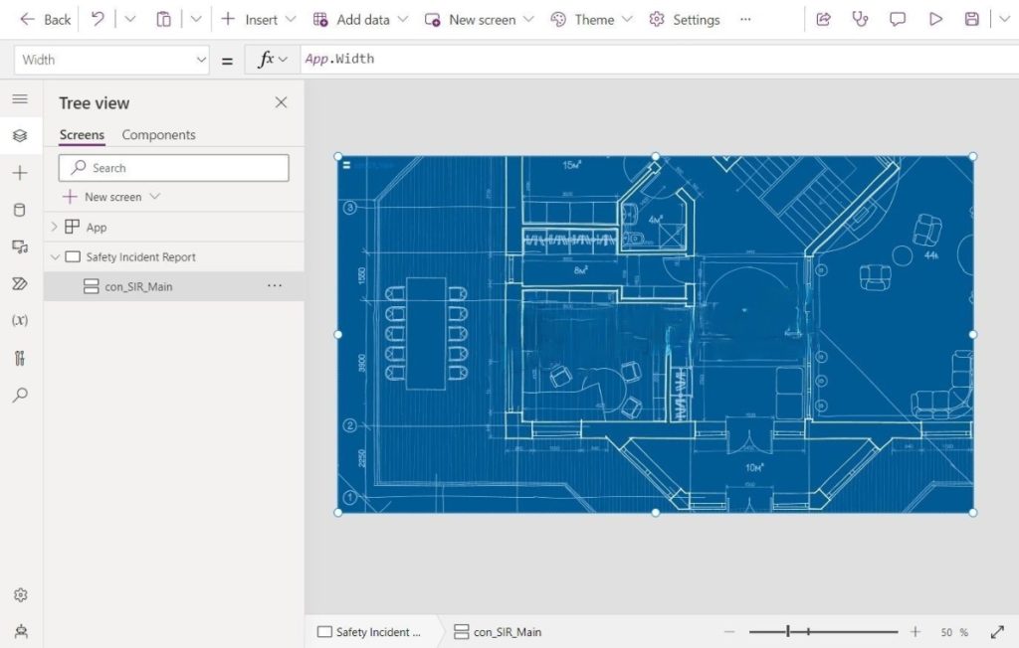
Task: Open the Add data menu
Action: click(360, 20)
